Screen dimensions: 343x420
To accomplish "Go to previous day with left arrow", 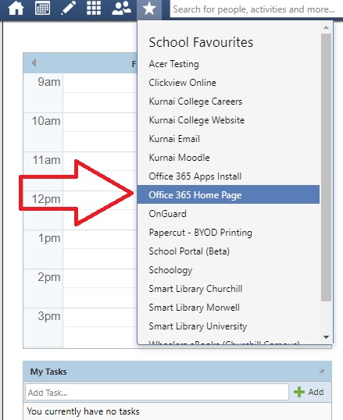I will 34,63.
